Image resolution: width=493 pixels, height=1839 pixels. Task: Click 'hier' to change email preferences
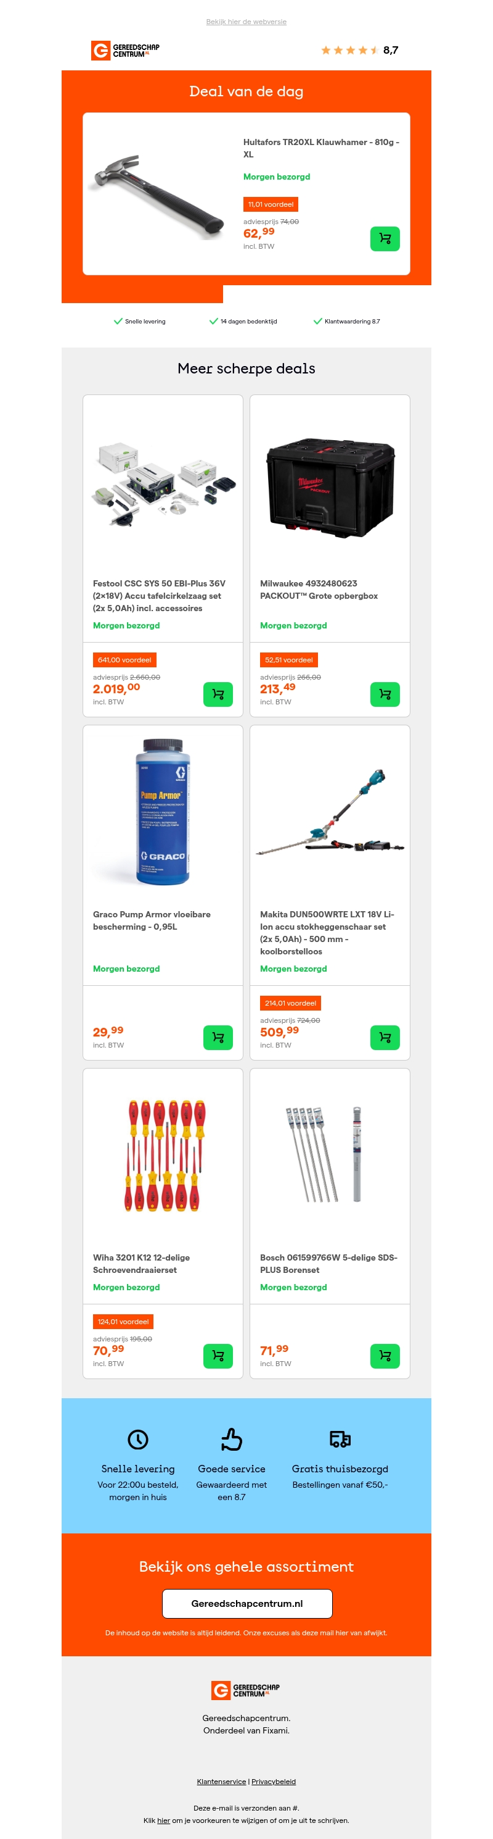point(164,1820)
